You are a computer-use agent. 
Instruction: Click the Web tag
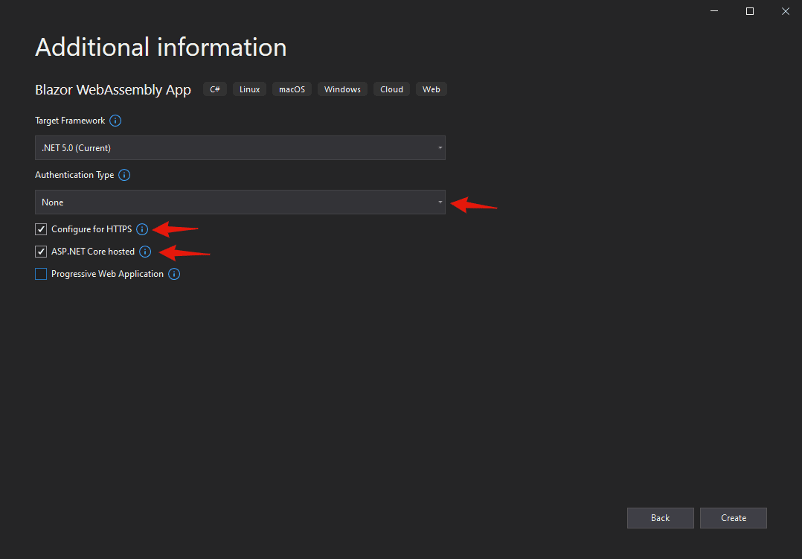pos(432,89)
